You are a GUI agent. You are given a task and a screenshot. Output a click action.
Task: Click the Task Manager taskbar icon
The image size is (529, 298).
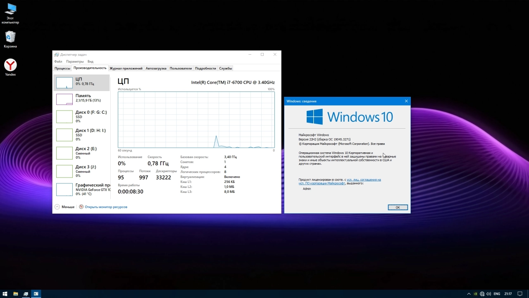pos(26,294)
